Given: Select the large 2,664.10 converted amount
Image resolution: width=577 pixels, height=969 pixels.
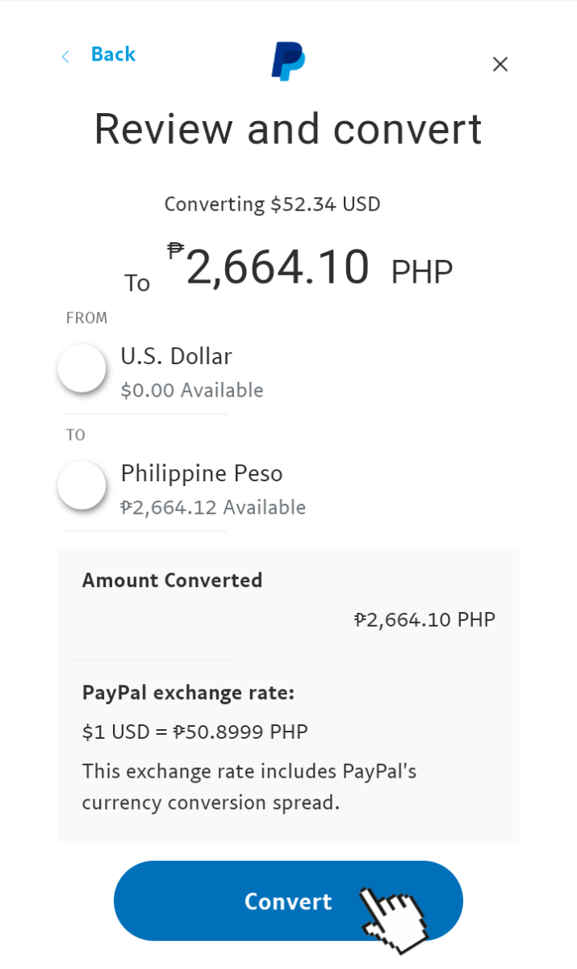Looking at the screenshot, I should (x=278, y=268).
